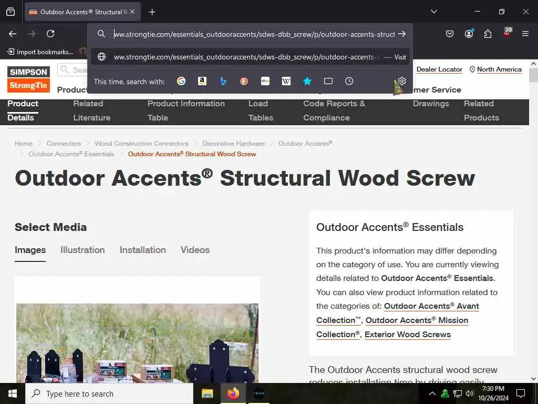The image size is (538, 404).
Task: Open the Windows notification center
Action: coord(521,393)
